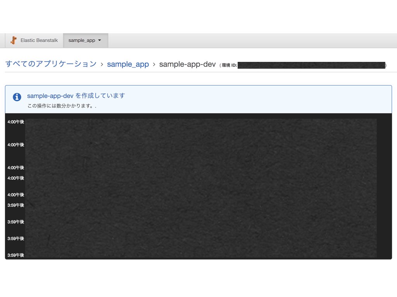Image resolution: width=397 pixels, height=297 pixels.
Task: Select the sample-app-dev breadcrumb entry
Action: click(187, 64)
